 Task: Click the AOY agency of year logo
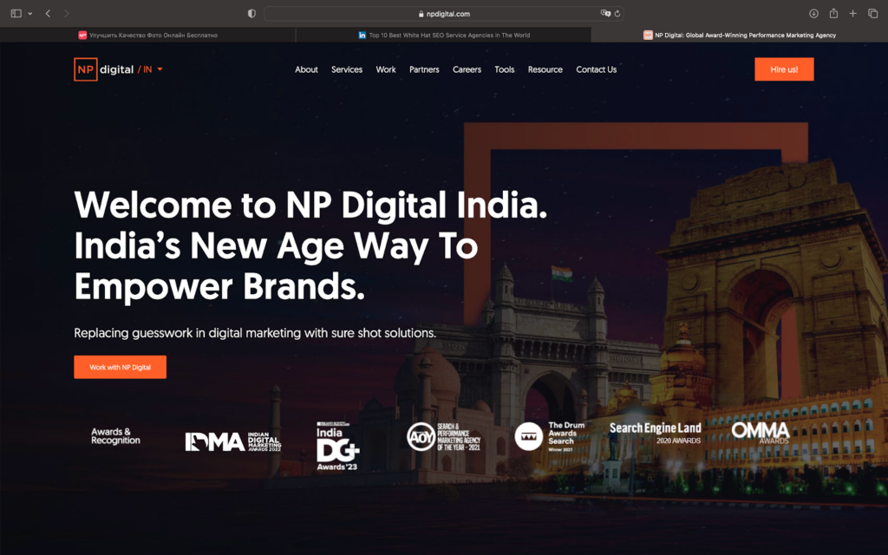point(443,437)
